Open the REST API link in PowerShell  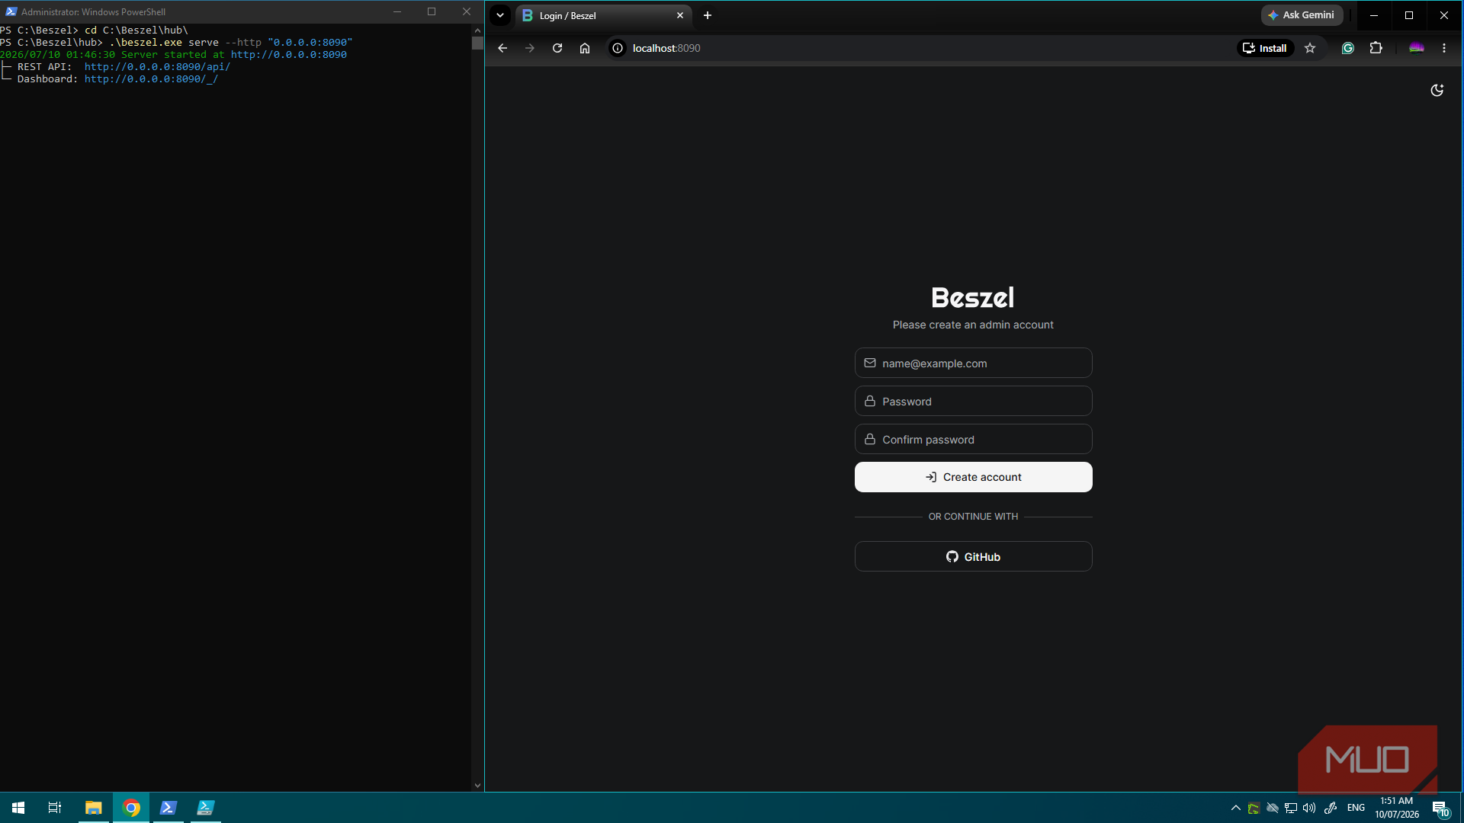157,67
